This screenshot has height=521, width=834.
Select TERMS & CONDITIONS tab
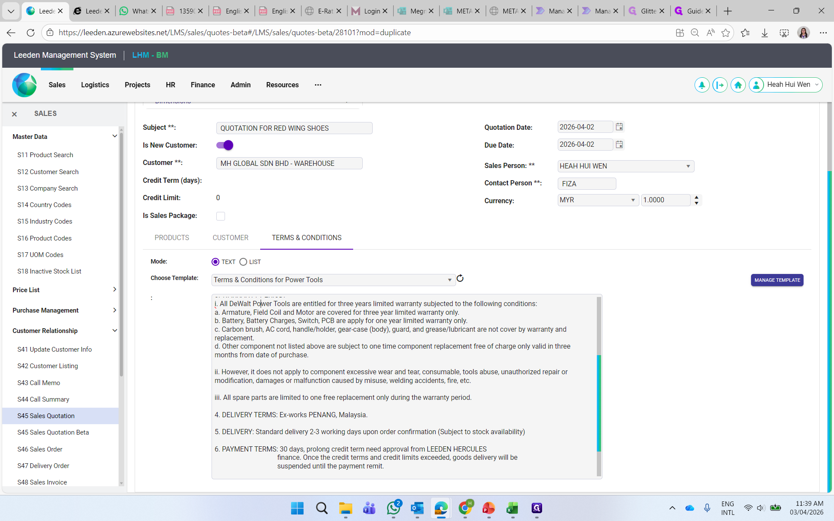pyautogui.click(x=307, y=238)
